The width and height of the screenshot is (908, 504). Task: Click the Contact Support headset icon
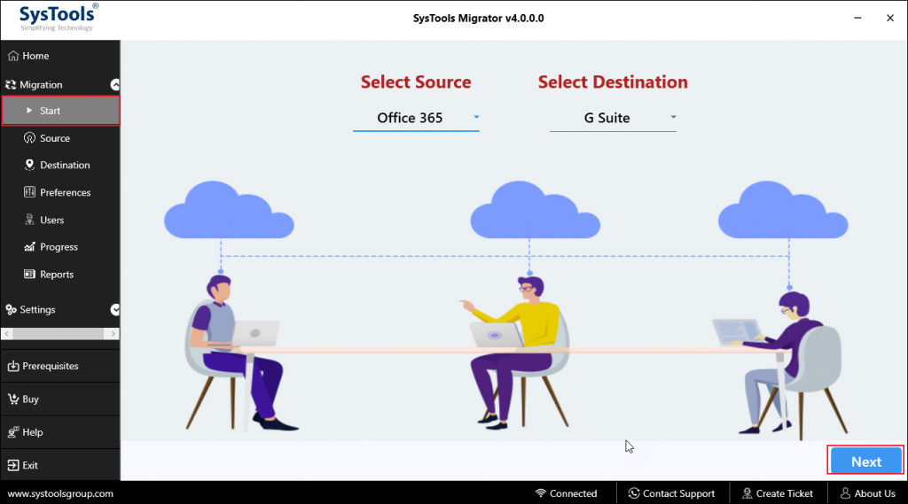tap(633, 493)
